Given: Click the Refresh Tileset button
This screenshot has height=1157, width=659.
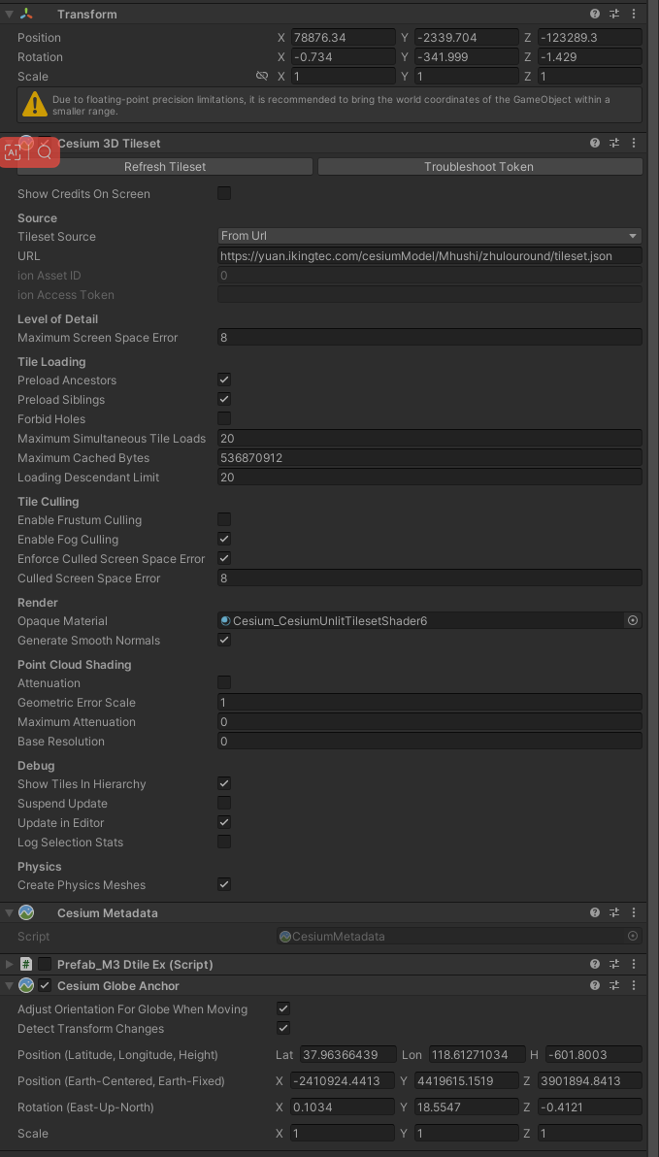Looking at the screenshot, I should coord(165,167).
